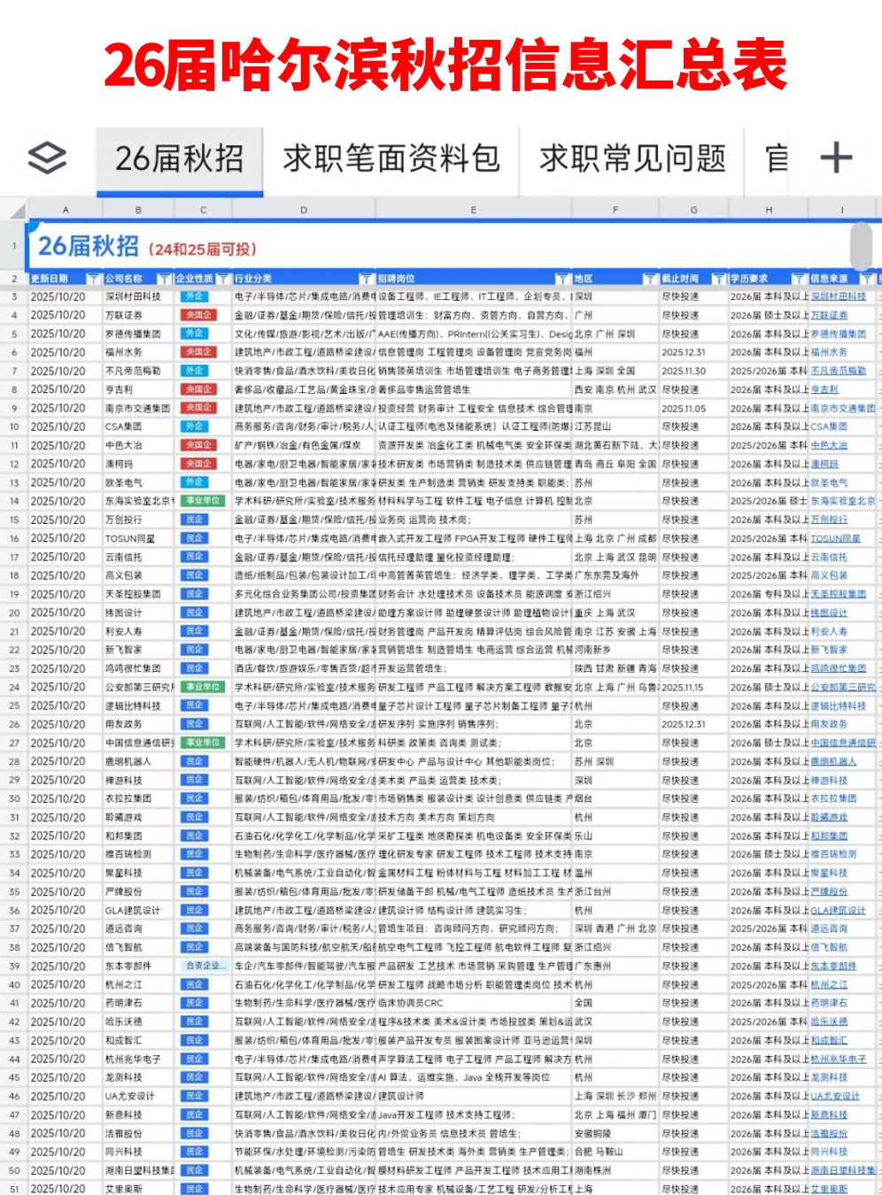This screenshot has width=882, height=1195.
Task: Switch to the 求职笔面资料包 tab
Action: pyautogui.click(x=391, y=160)
